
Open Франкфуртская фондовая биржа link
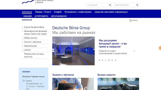tap(35, 32)
